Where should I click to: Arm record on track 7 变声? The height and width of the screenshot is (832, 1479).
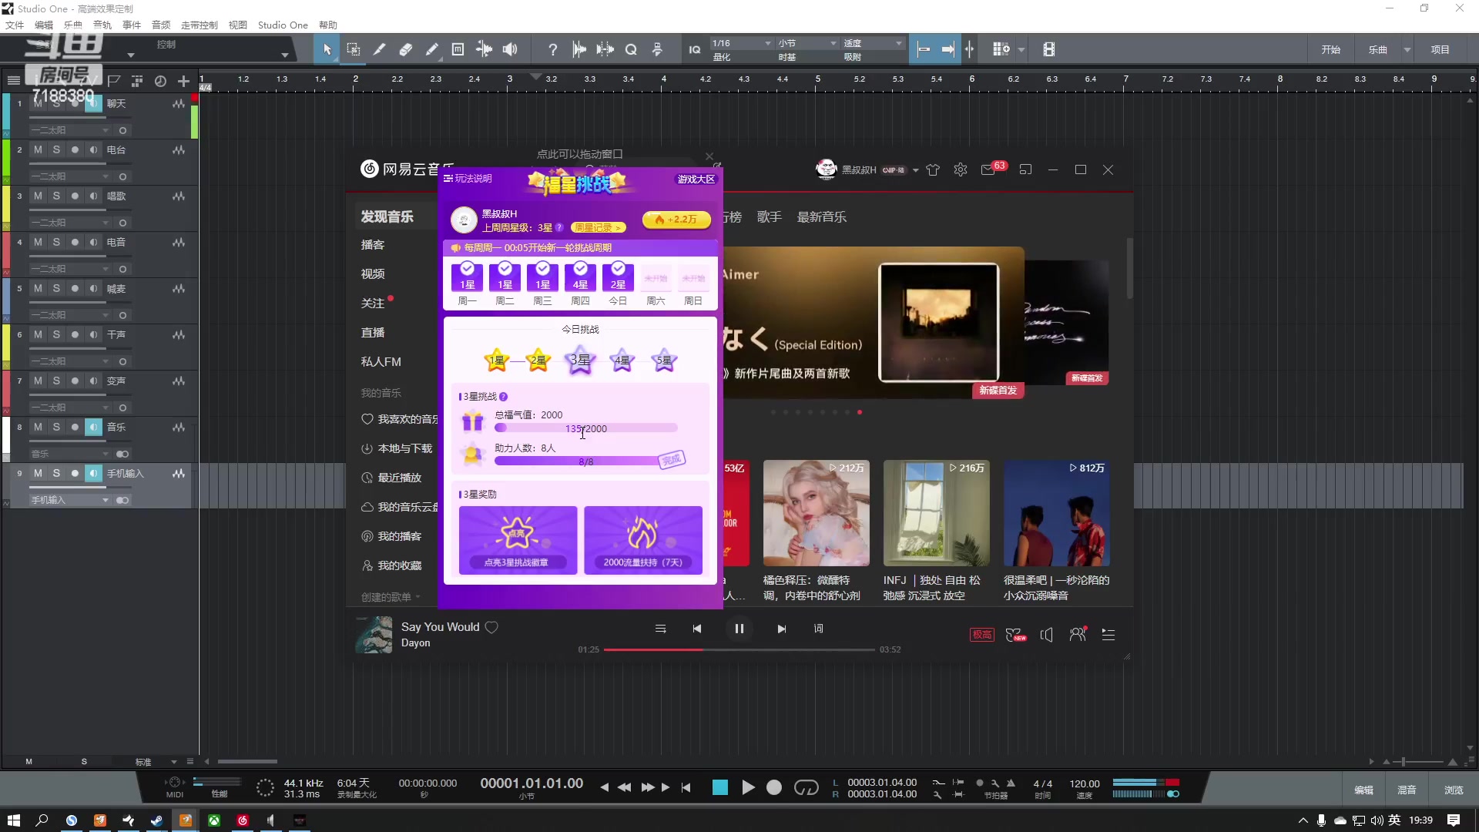pyautogui.click(x=75, y=381)
